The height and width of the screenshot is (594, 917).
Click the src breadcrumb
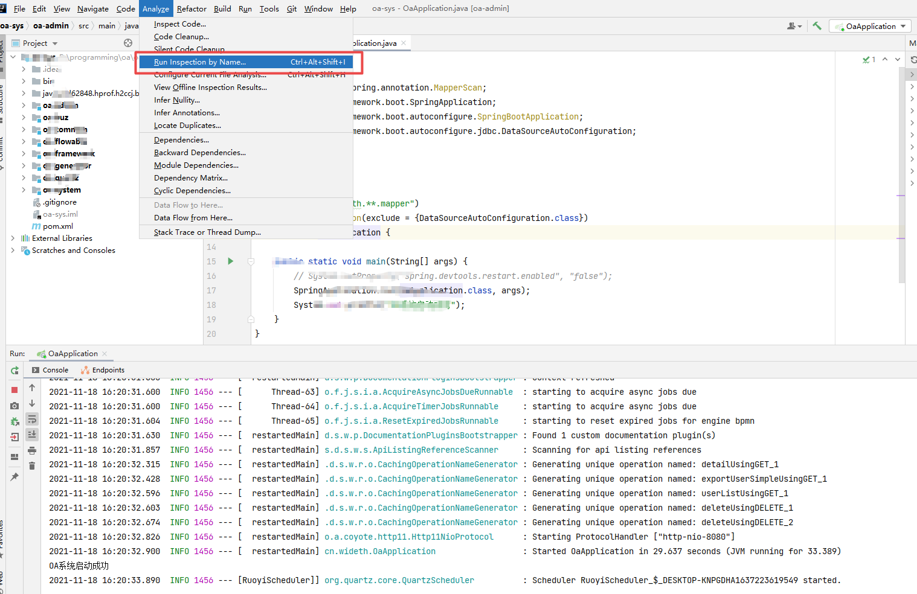coord(84,26)
